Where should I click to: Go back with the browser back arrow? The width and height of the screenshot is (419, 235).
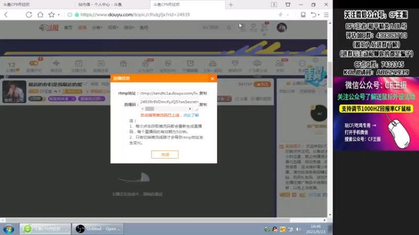point(6,15)
